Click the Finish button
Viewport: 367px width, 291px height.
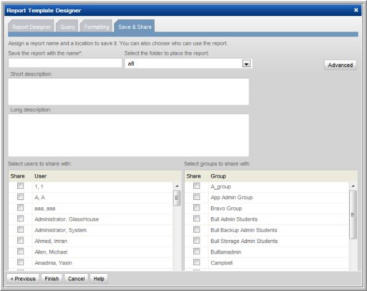pos(52,279)
